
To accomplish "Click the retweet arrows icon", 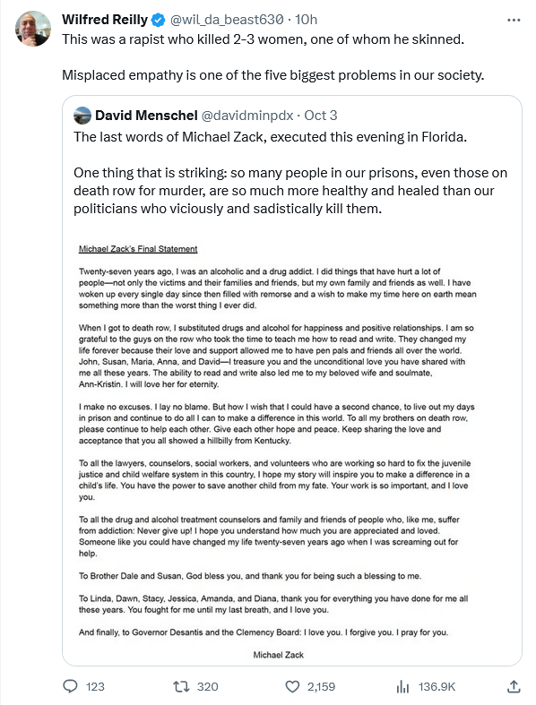I will [181, 686].
